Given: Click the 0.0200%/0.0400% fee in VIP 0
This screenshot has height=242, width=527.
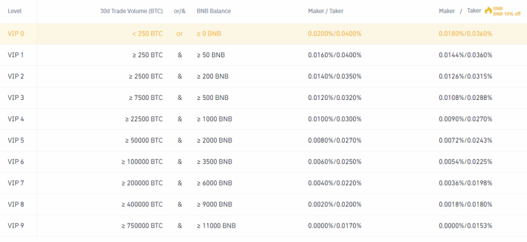Looking at the screenshot, I should click(x=335, y=33).
